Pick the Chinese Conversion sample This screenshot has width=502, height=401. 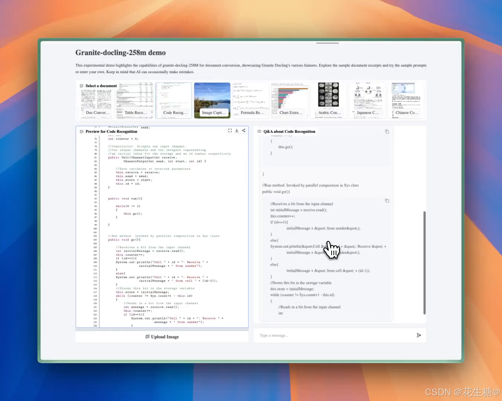coord(405,101)
